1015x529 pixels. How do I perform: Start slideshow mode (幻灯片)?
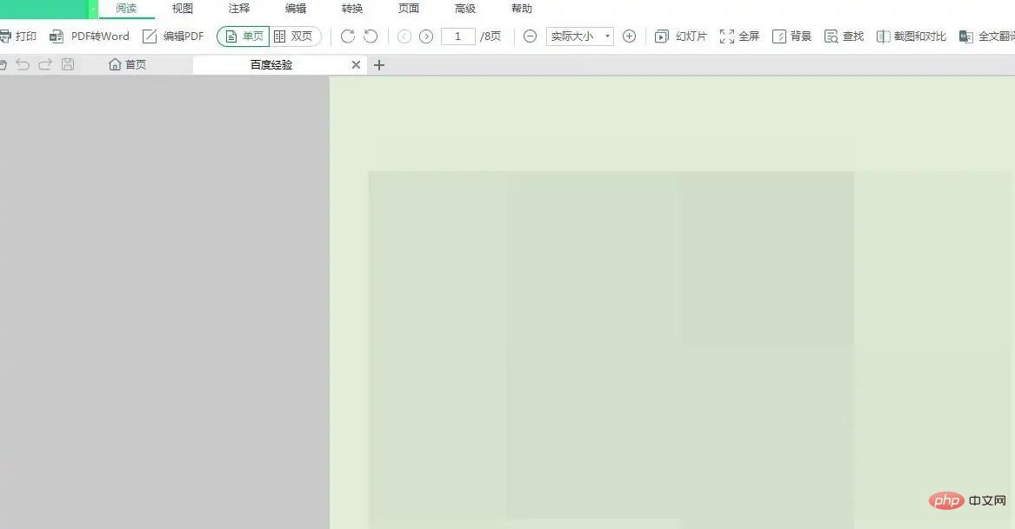click(681, 36)
